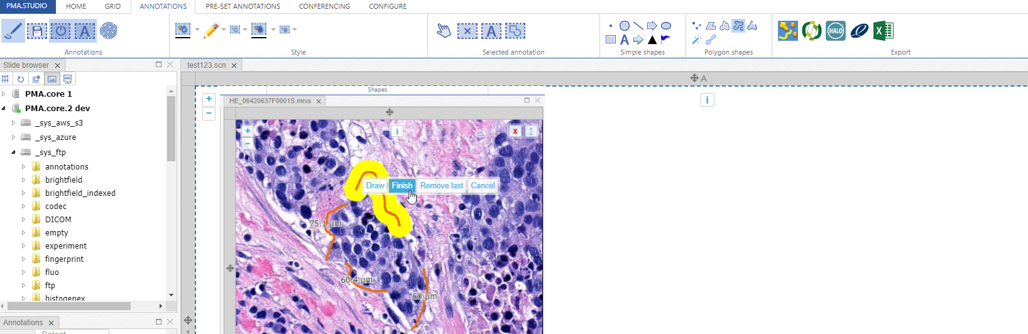Image resolution: width=1028 pixels, height=334 pixels.
Task: Click the pan hand icon in Selected annotation
Action: coord(444,31)
